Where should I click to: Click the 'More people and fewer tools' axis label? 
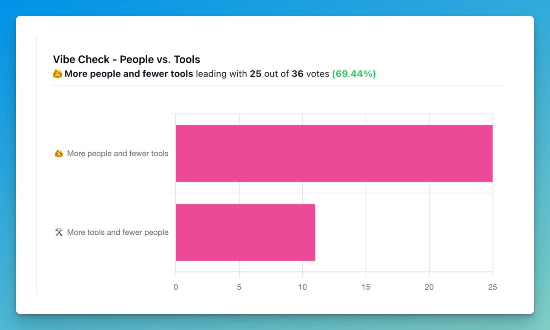click(x=117, y=154)
